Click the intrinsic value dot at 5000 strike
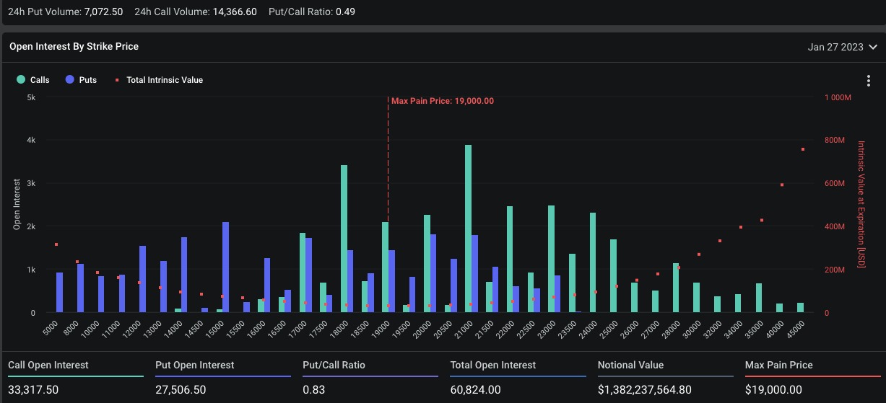Image resolution: width=886 pixels, height=403 pixels. click(56, 244)
